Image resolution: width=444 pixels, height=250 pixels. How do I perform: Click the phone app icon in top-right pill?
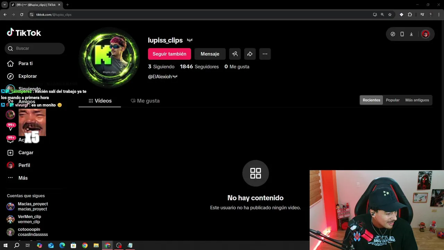(x=402, y=34)
